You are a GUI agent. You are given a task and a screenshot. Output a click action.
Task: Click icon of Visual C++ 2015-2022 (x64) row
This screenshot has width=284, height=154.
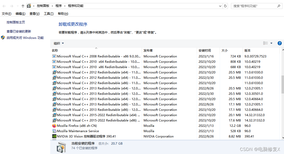point(54,115)
